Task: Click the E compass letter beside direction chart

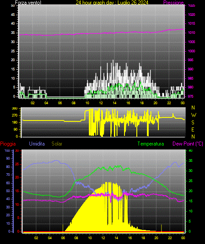Action: click(x=193, y=130)
